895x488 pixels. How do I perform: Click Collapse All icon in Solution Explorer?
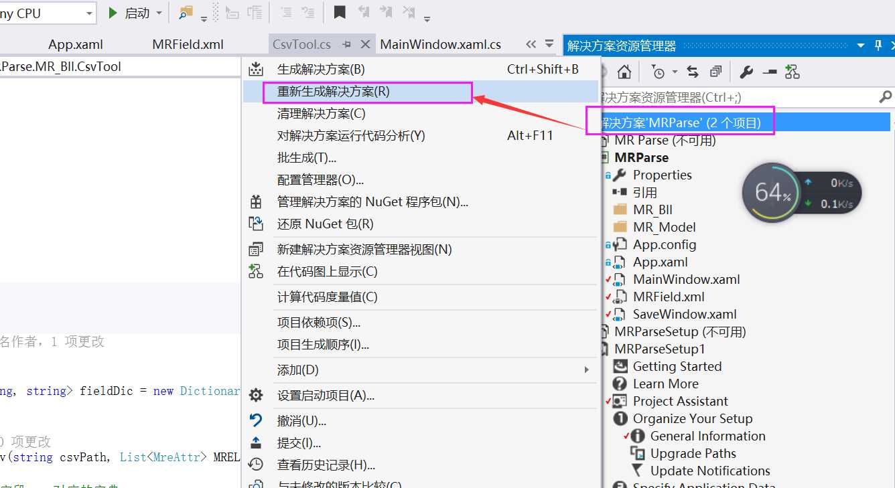click(716, 72)
